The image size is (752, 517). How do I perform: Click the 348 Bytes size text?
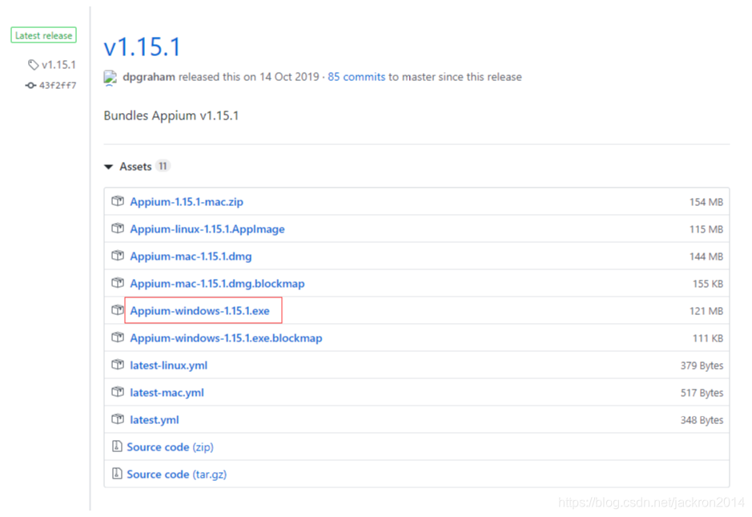tap(702, 421)
